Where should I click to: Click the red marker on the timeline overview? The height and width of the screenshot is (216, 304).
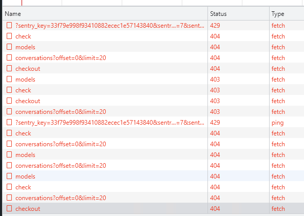click(22, 3)
